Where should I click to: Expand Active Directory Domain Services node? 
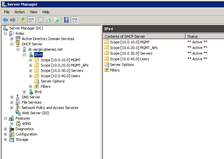click(12, 39)
